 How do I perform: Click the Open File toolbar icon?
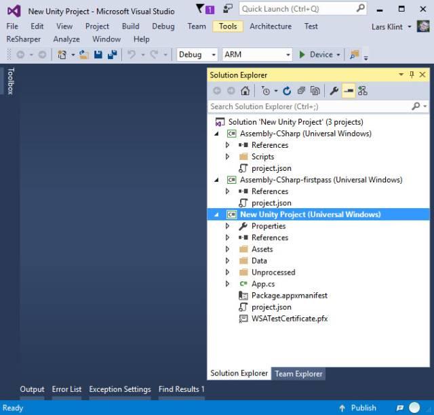click(84, 55)
